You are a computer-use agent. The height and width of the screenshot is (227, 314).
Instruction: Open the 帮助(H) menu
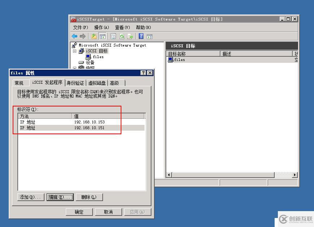coord(143,27)
